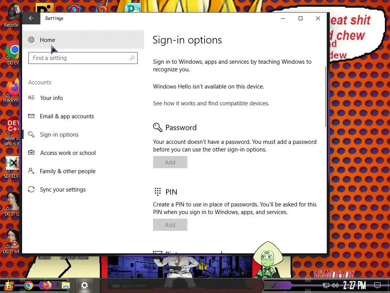
Task: Click the Home gear icon
Action: click(x=31, y=40)
